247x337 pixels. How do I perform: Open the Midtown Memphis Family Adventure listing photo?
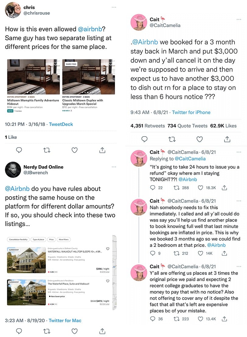click(x=33, y=77)
